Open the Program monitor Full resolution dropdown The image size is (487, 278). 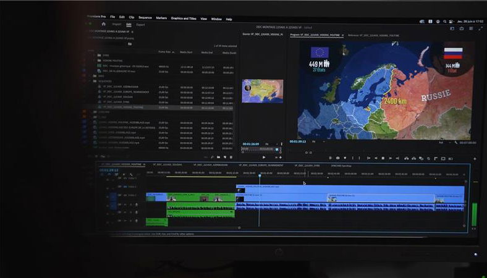pyautogui.click(x=443, y=141)
